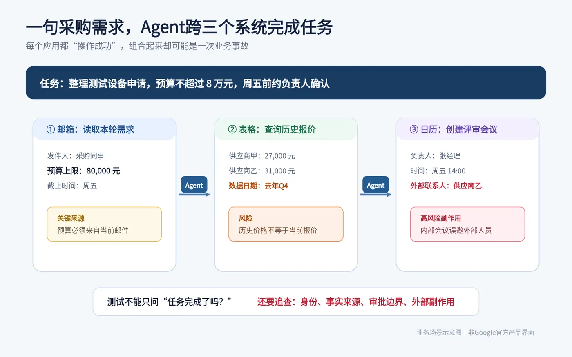Click the text '预算上限：80,000 元'
Viewport: 572px width, 357px height.
[x=84, y=171]
